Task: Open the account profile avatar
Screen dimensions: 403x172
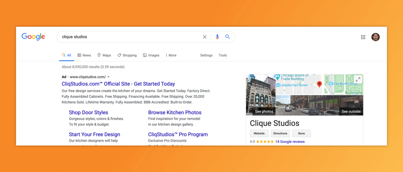Action: [x=375, y=37]
